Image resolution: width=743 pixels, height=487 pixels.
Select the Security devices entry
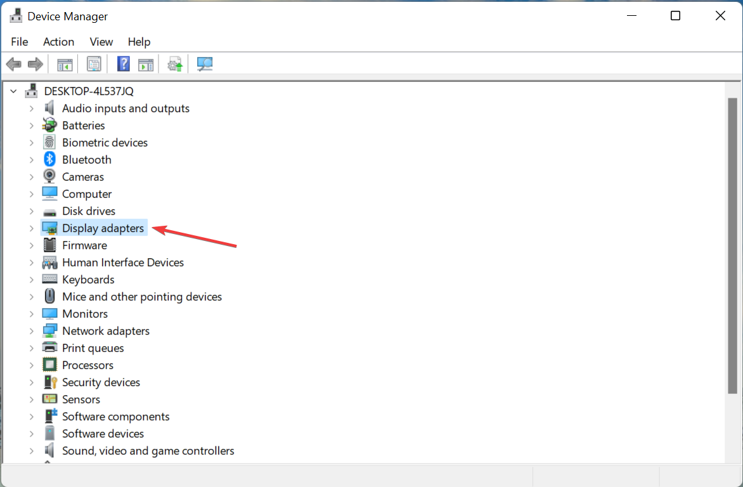(x=101, y=382)
